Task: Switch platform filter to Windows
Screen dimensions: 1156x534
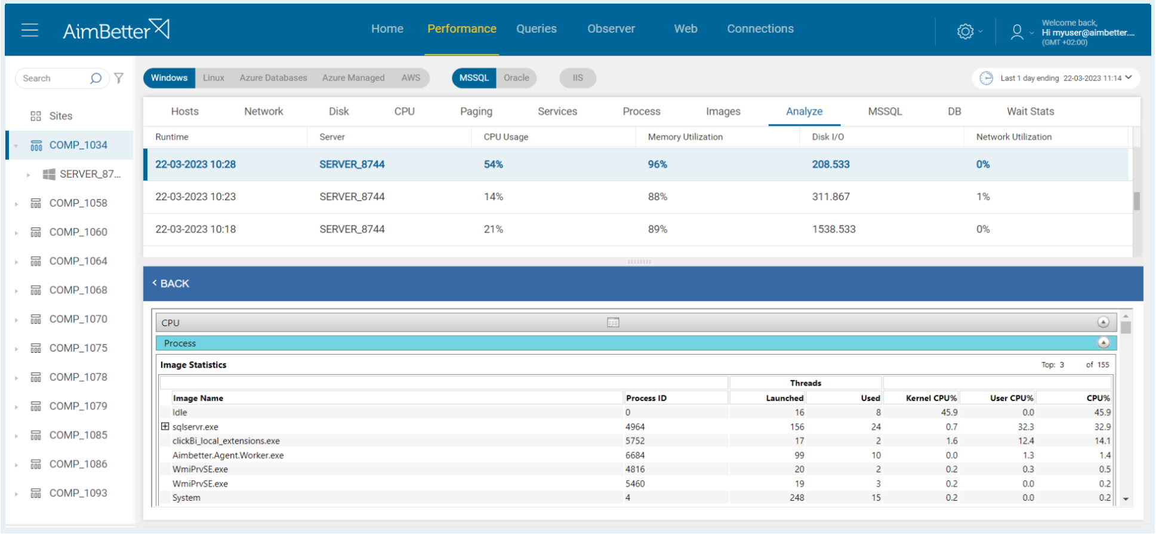Action: coord(169,78)
